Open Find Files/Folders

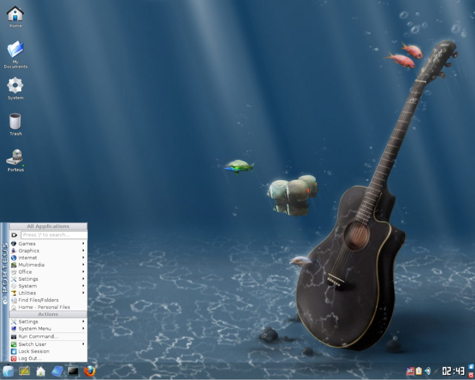tap(37, 300)
